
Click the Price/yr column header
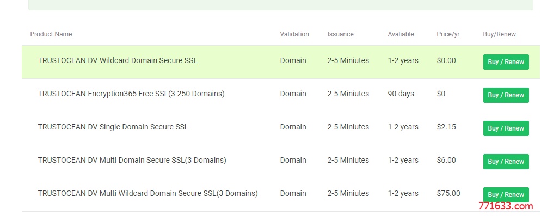click(448, 34)
